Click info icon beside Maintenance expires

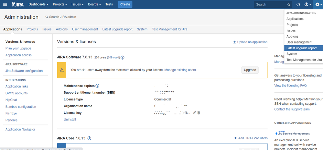(x=97, y=86)
